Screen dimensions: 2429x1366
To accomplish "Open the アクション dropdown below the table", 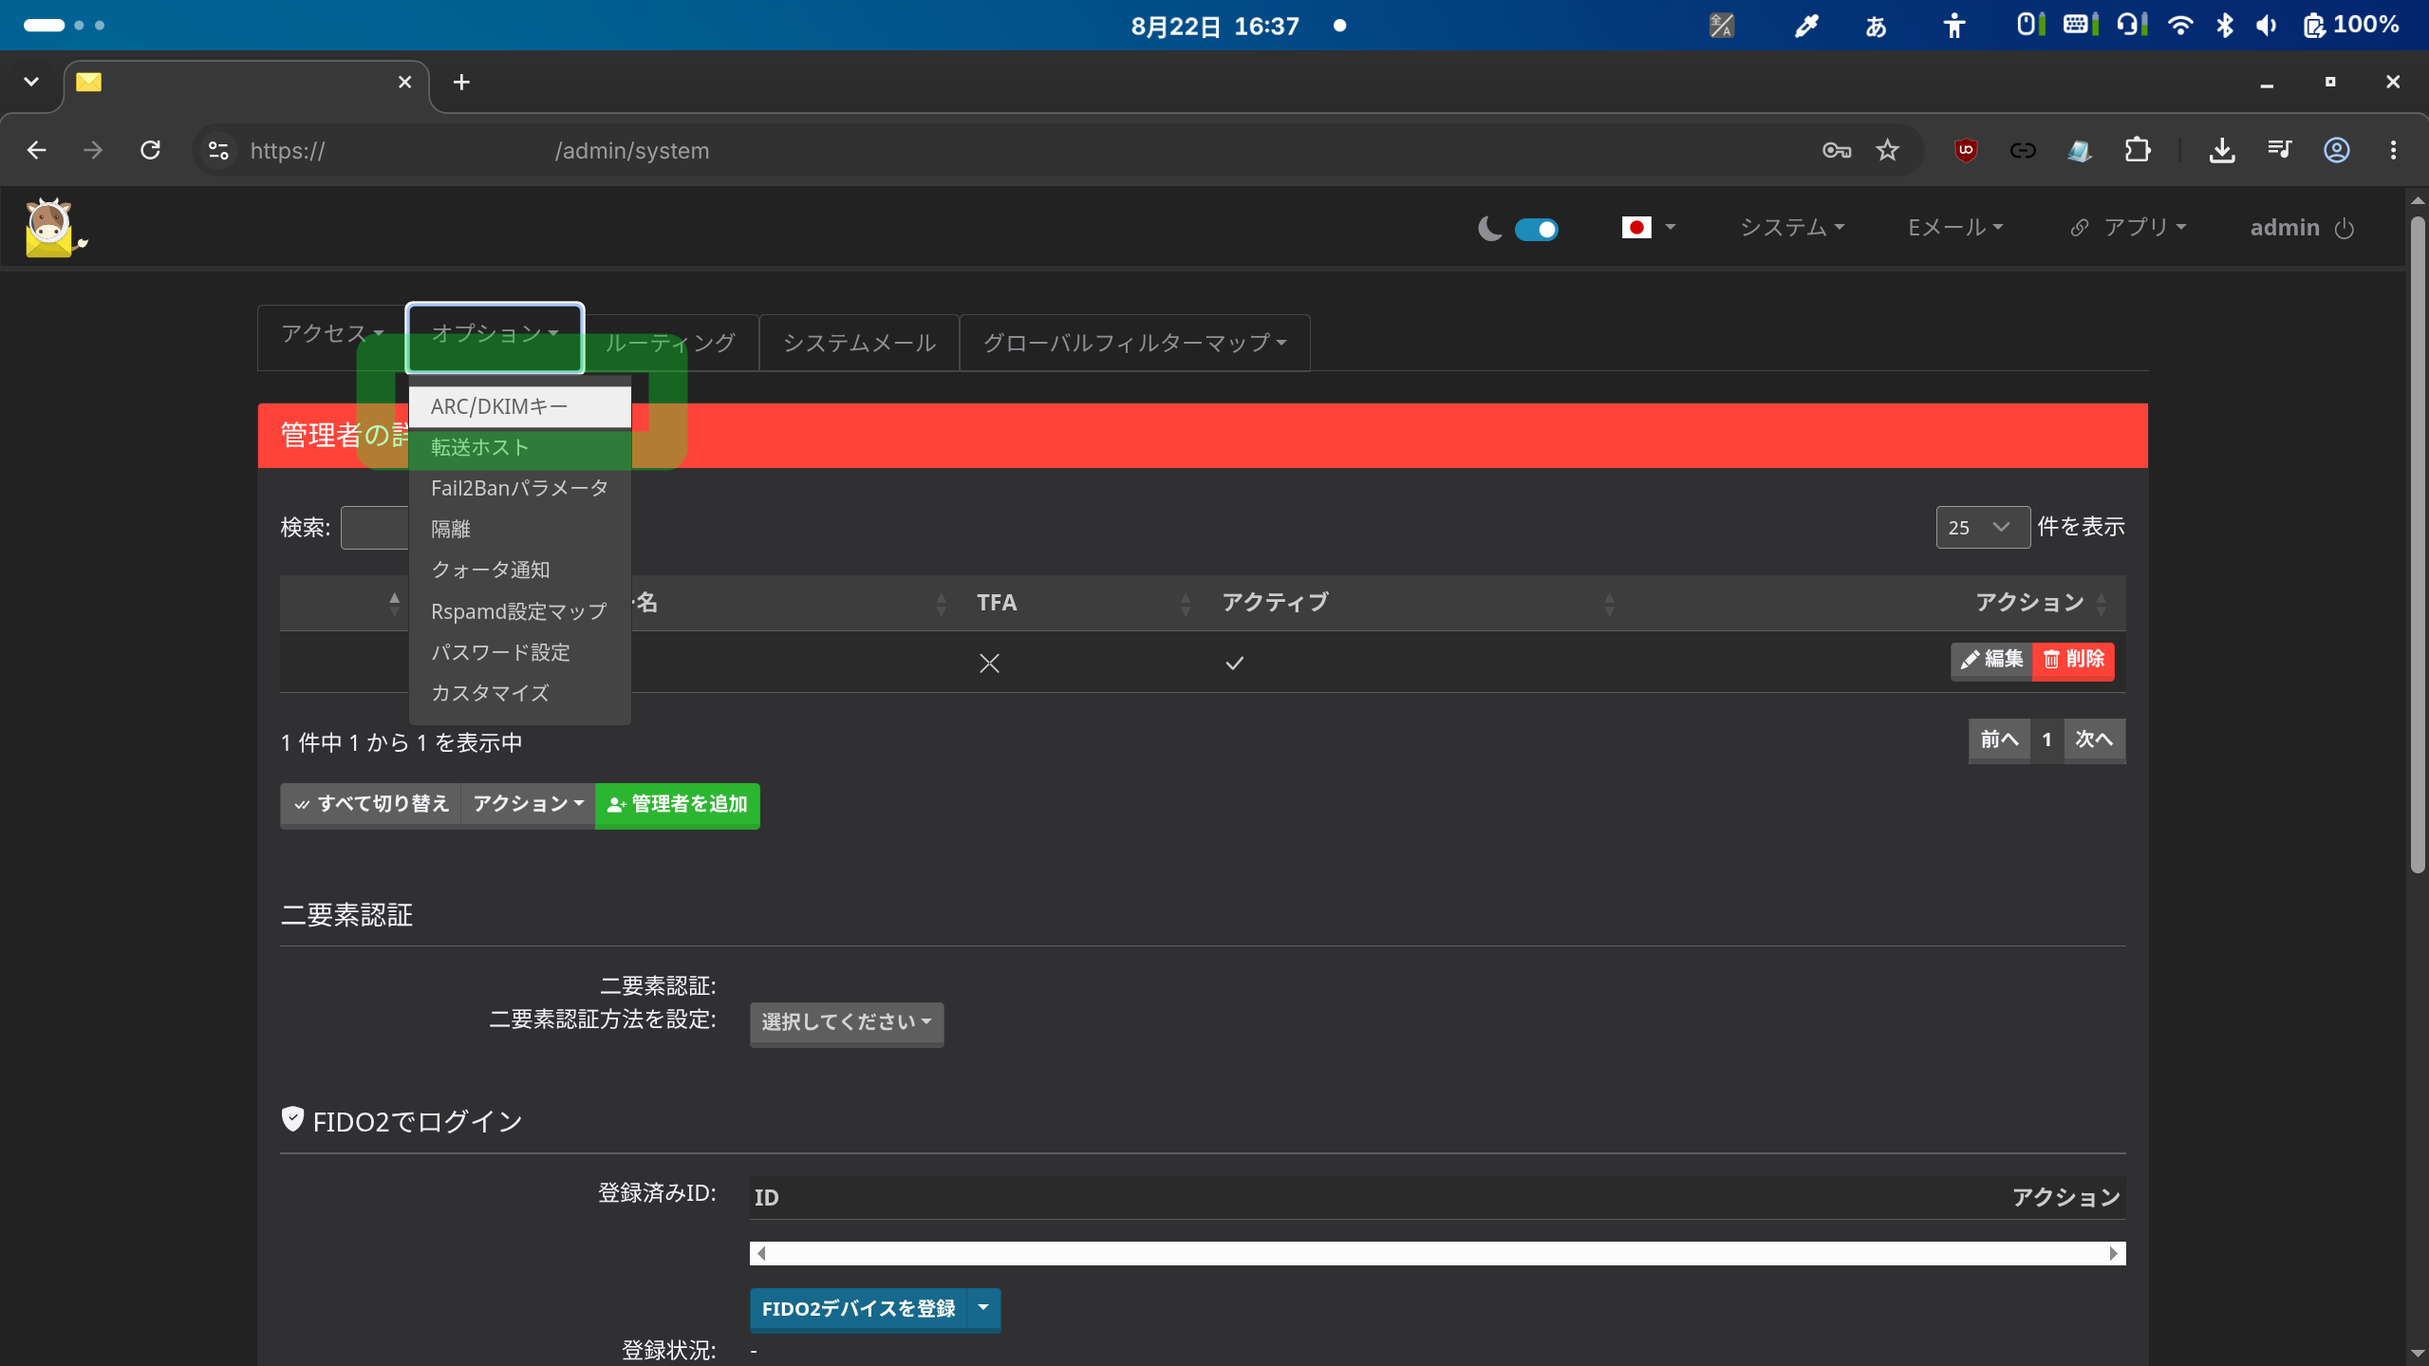I will pos(528,805).
